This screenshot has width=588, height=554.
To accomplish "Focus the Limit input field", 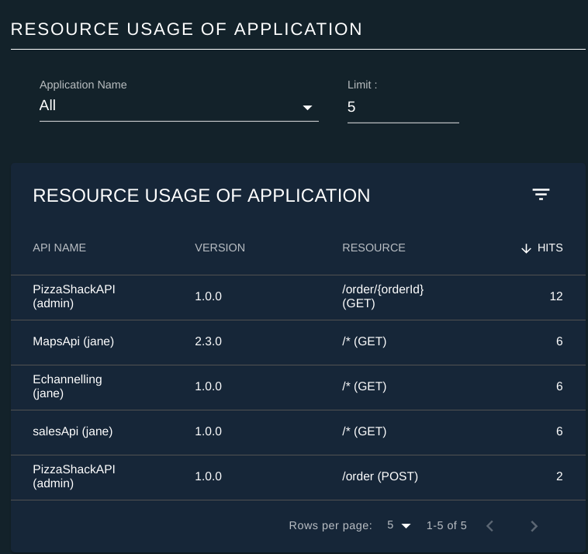I will 403,107.
